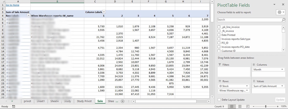The width and height of the screenshot is (288, 109).
Task: Select the Sale sheet tab
Action: (x=100, y=101)
